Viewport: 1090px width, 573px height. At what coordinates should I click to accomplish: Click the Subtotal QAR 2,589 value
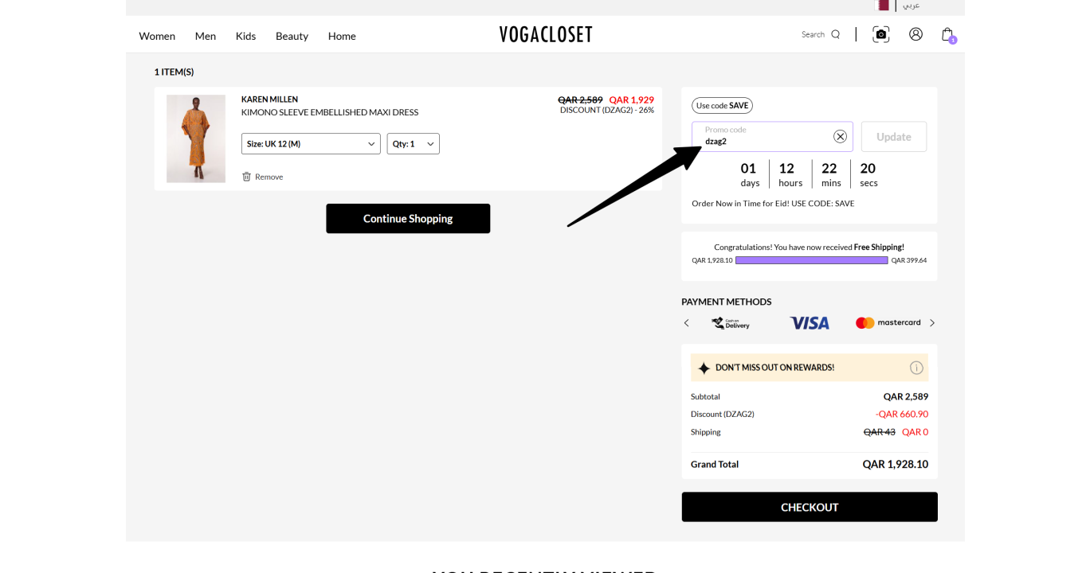(x=906, y=396)
